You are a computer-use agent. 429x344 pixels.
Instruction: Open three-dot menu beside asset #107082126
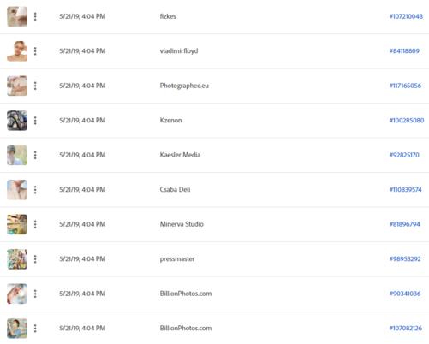pos(35,329)
